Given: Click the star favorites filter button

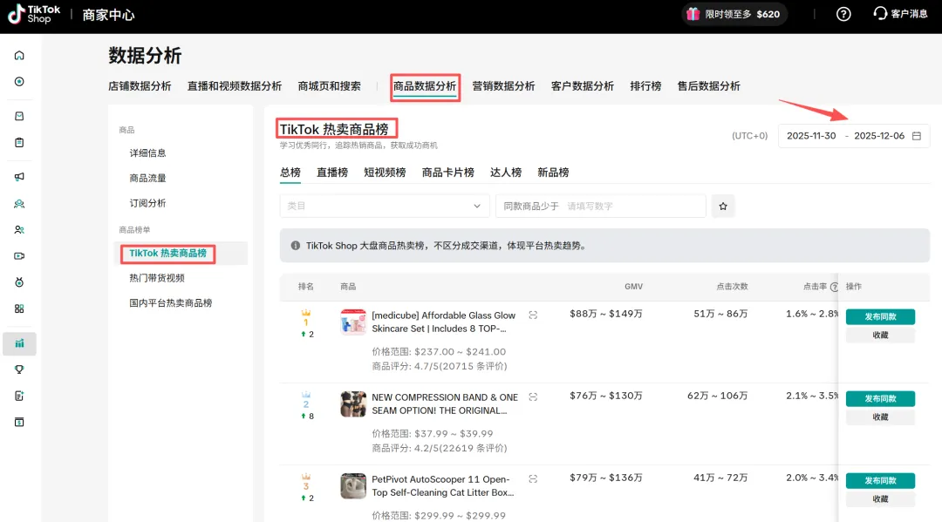Looking at the screenshot, I should point(722,207).
